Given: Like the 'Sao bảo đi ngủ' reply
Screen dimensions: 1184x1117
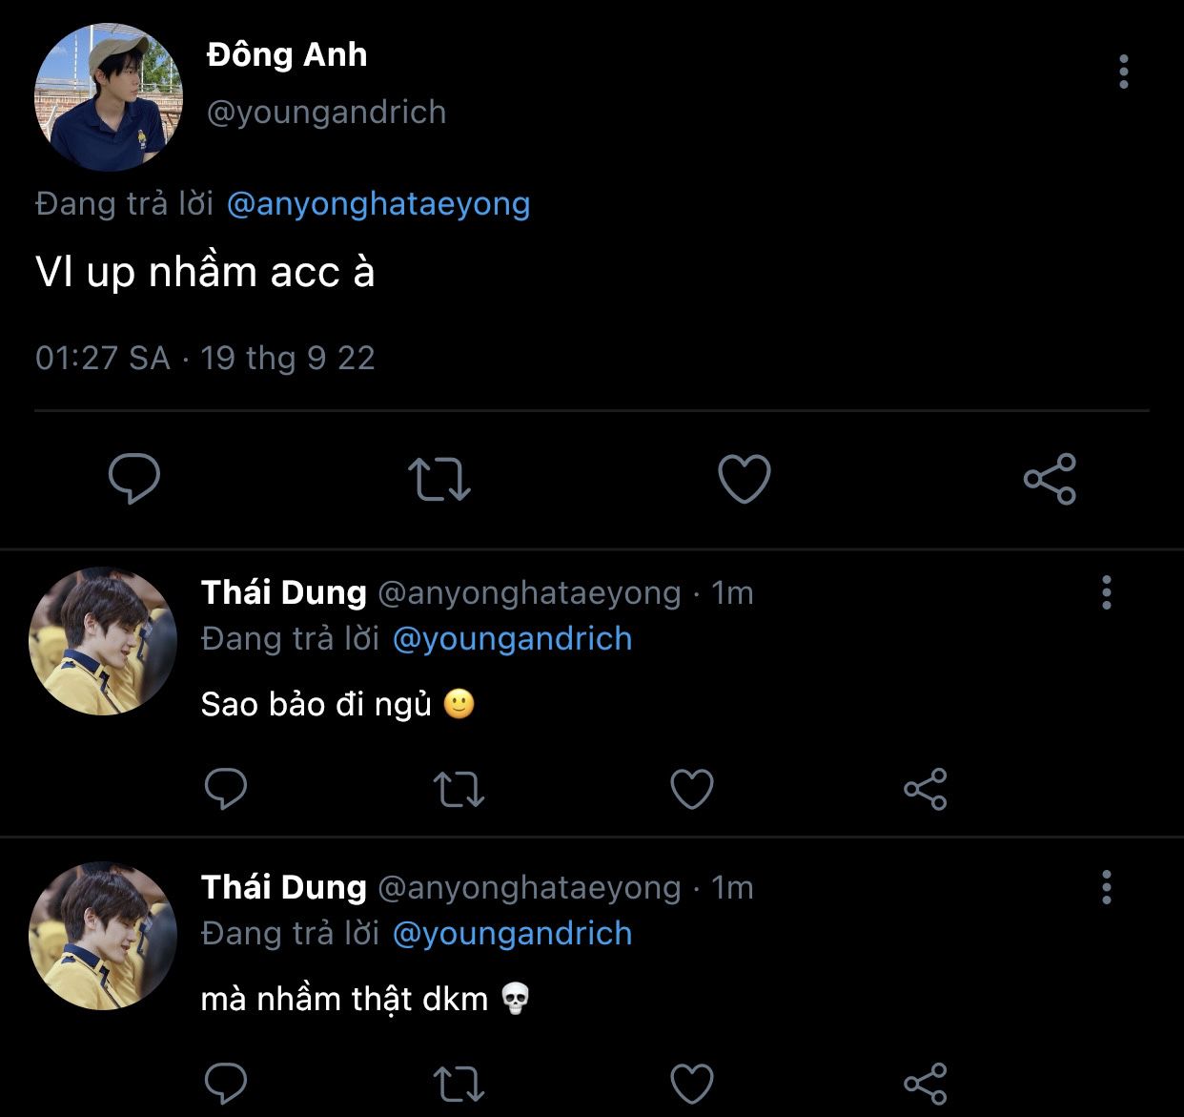Looking at the screenshot, I should (692, 789).
